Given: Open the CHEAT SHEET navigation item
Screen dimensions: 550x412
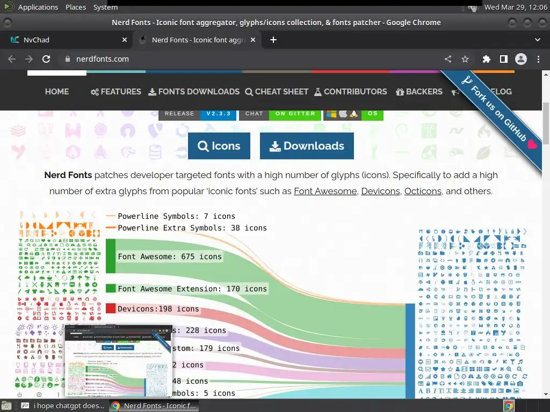Looking at the screenshot, I should click(277, 92).
